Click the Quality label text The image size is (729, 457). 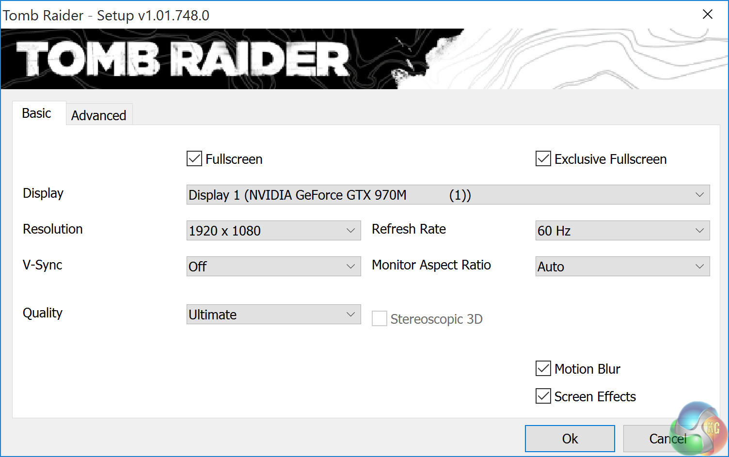click(43, 313)
